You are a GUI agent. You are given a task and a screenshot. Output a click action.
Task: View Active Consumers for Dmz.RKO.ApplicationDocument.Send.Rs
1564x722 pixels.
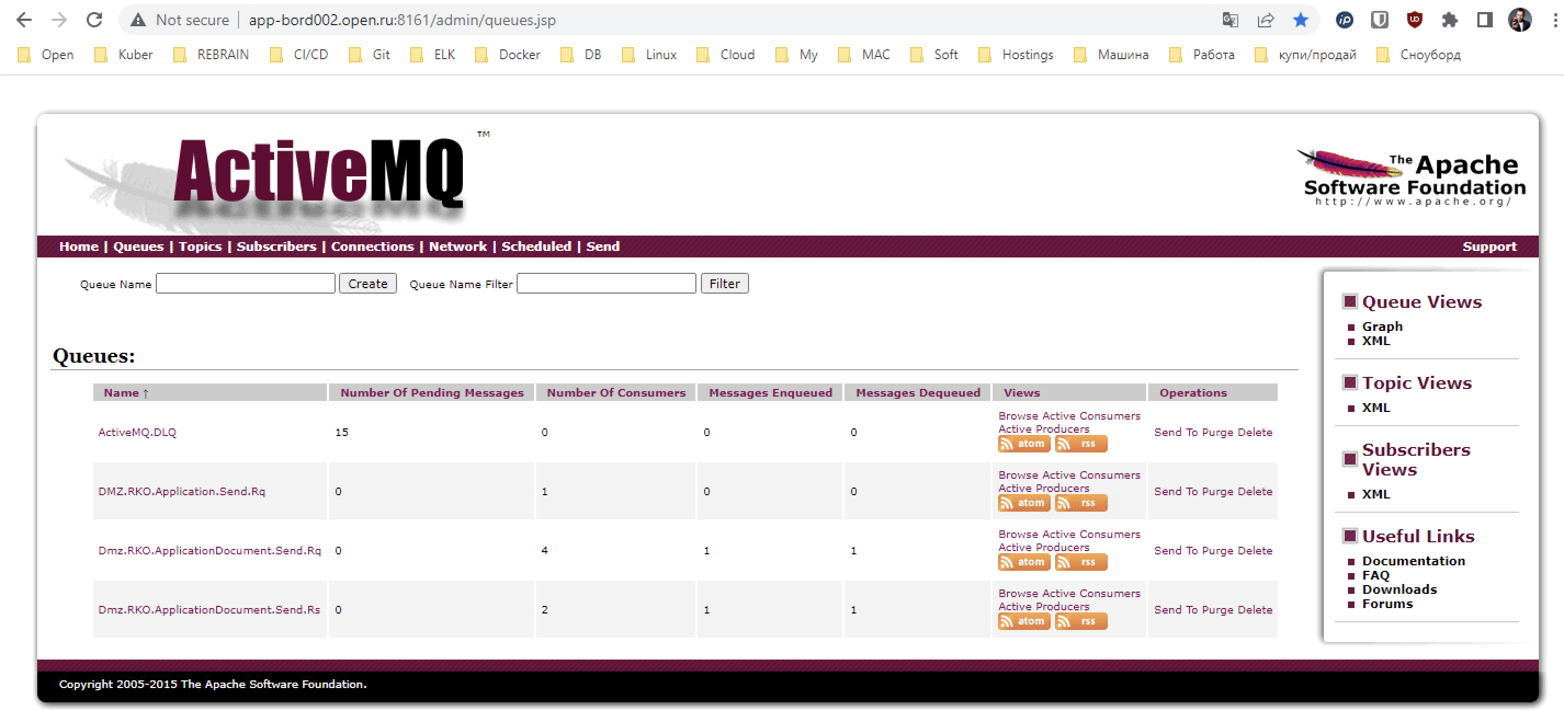pos(1091,593)
